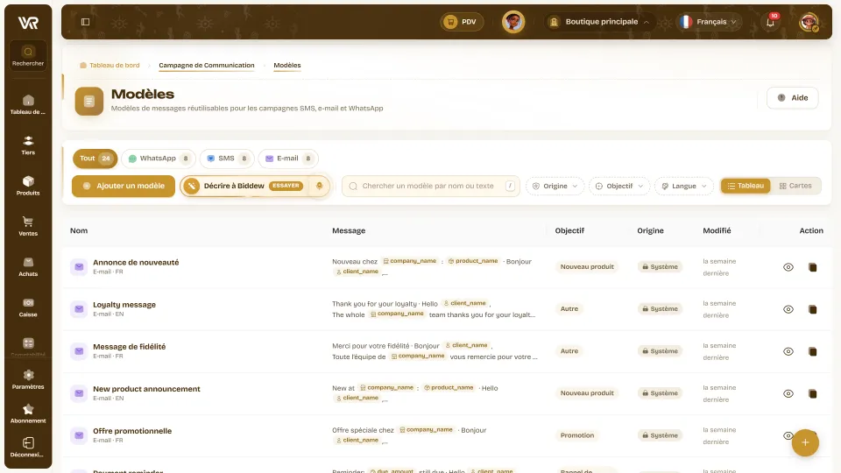Switch to Cartes view
Viewport: 841px width, 473px height.
[795, 186]
